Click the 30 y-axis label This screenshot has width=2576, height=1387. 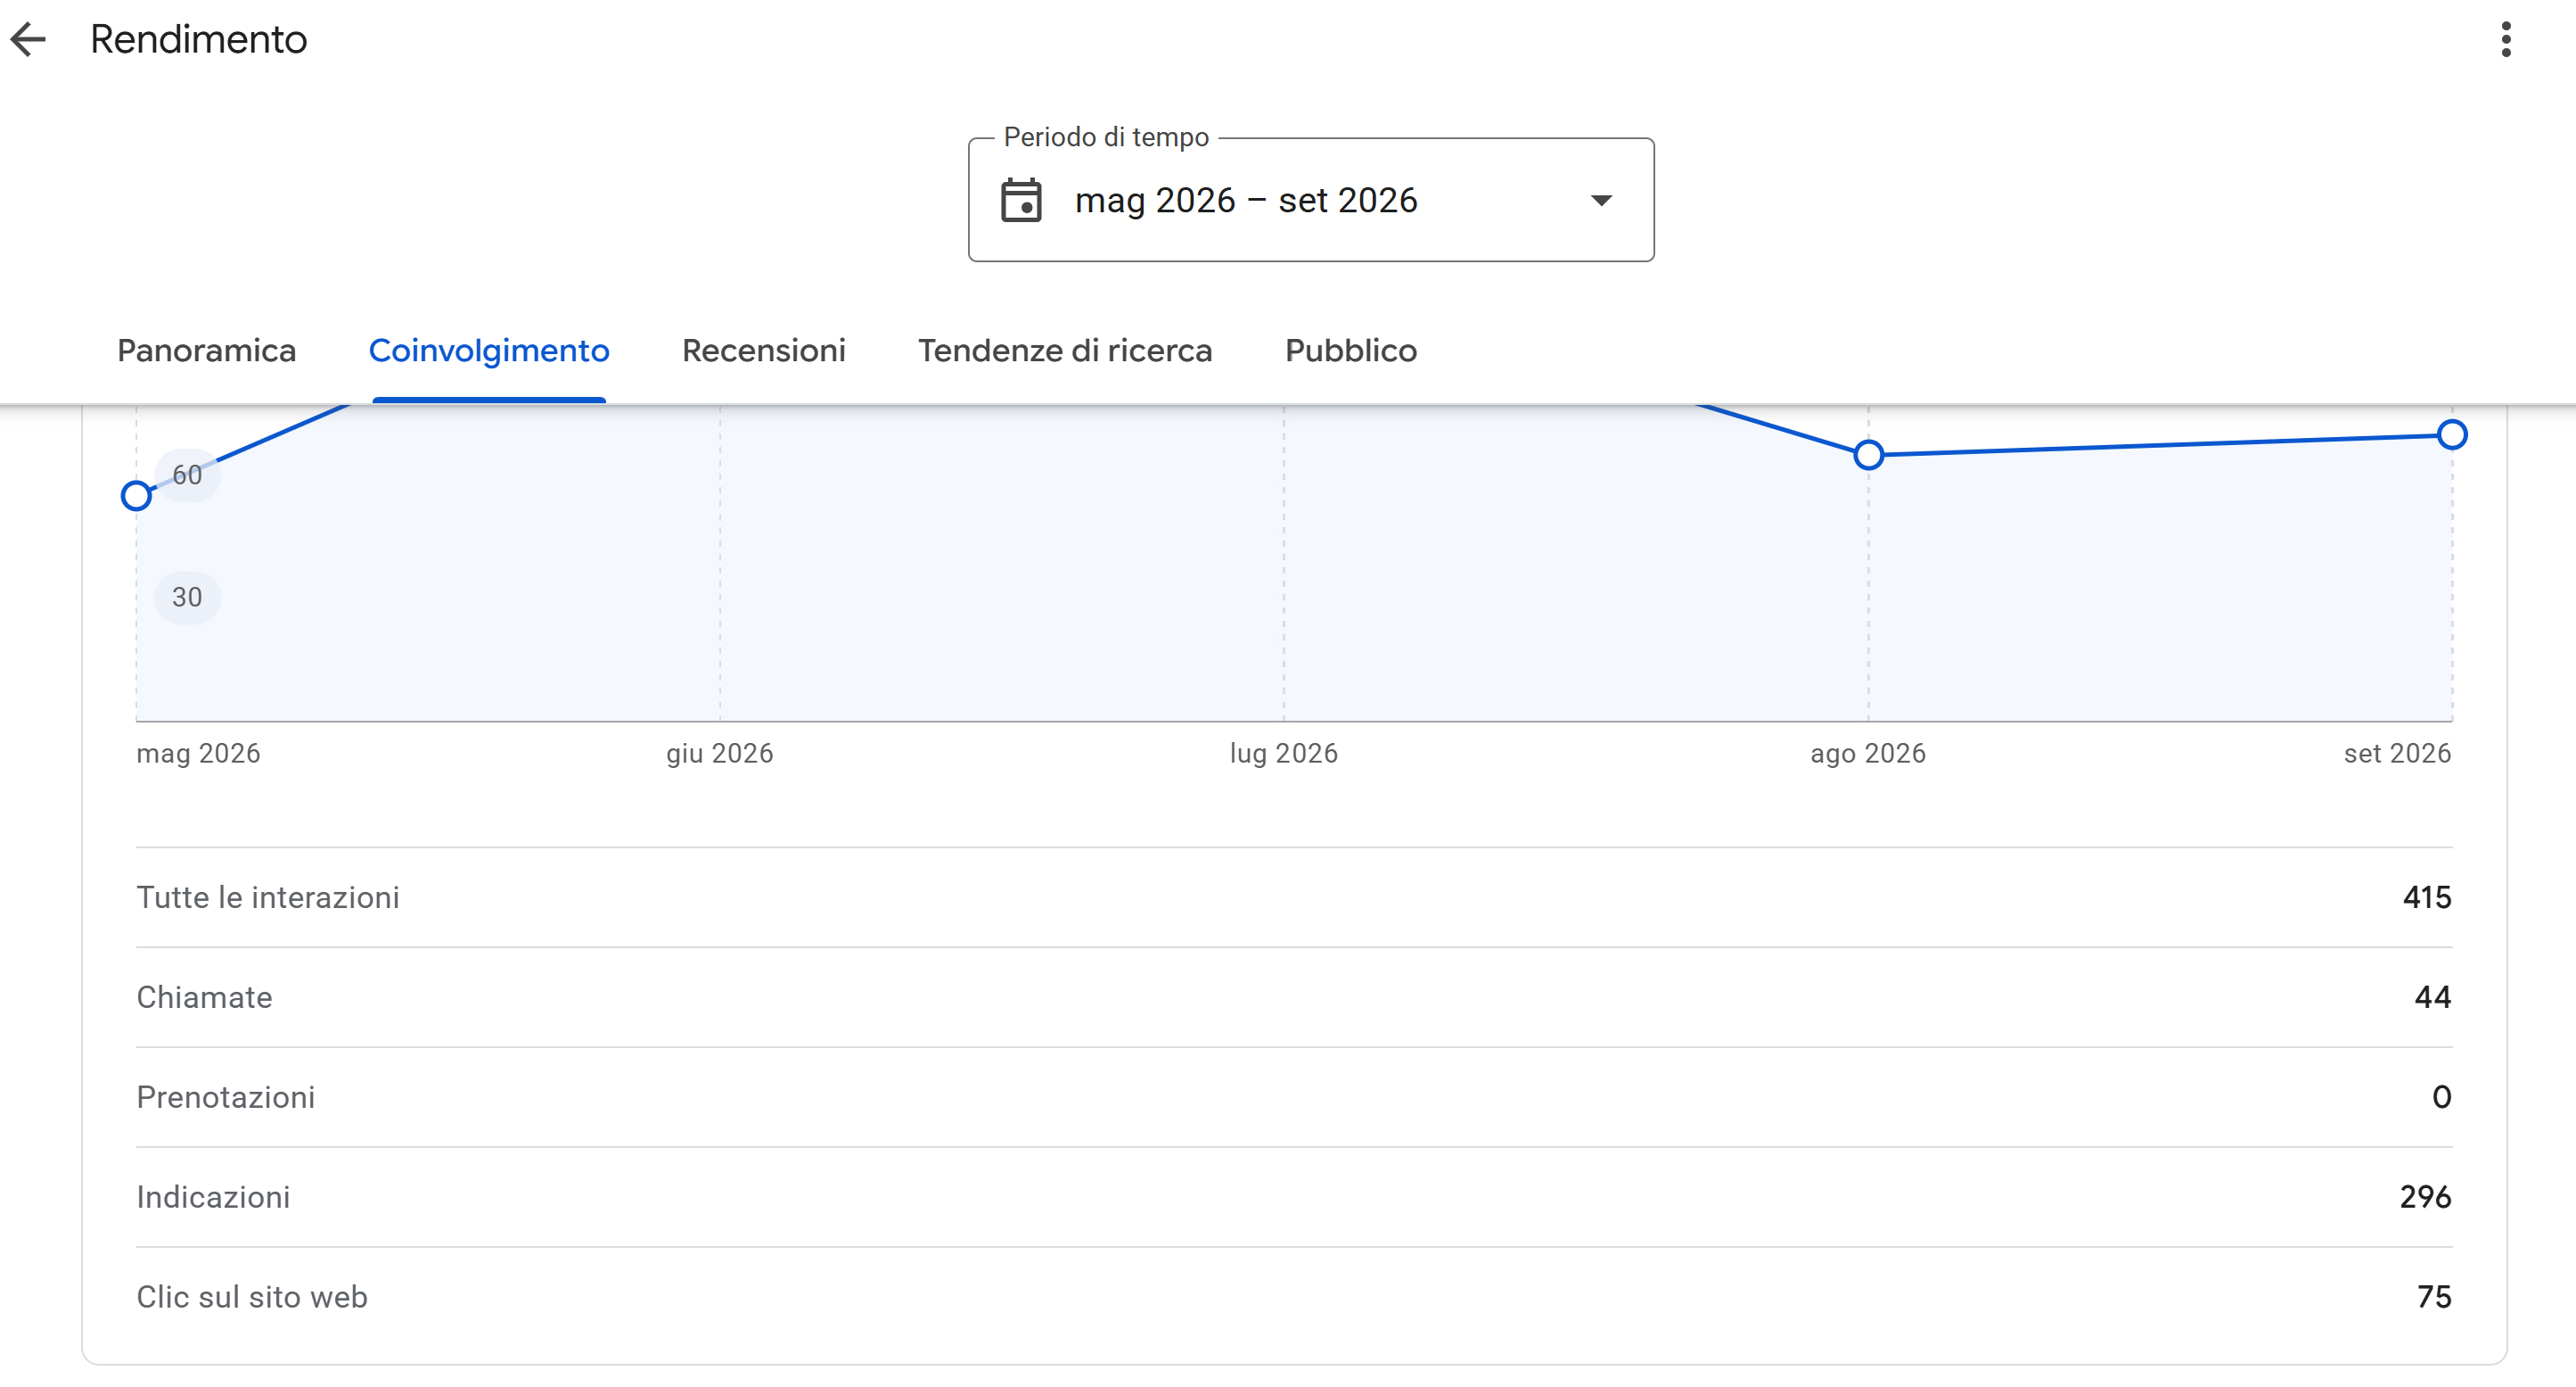tap(187, 598)
